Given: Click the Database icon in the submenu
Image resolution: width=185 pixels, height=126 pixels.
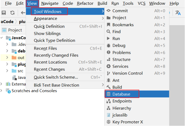Looking at the screenshot, I should pyautogui.click(x=108, y=94).
